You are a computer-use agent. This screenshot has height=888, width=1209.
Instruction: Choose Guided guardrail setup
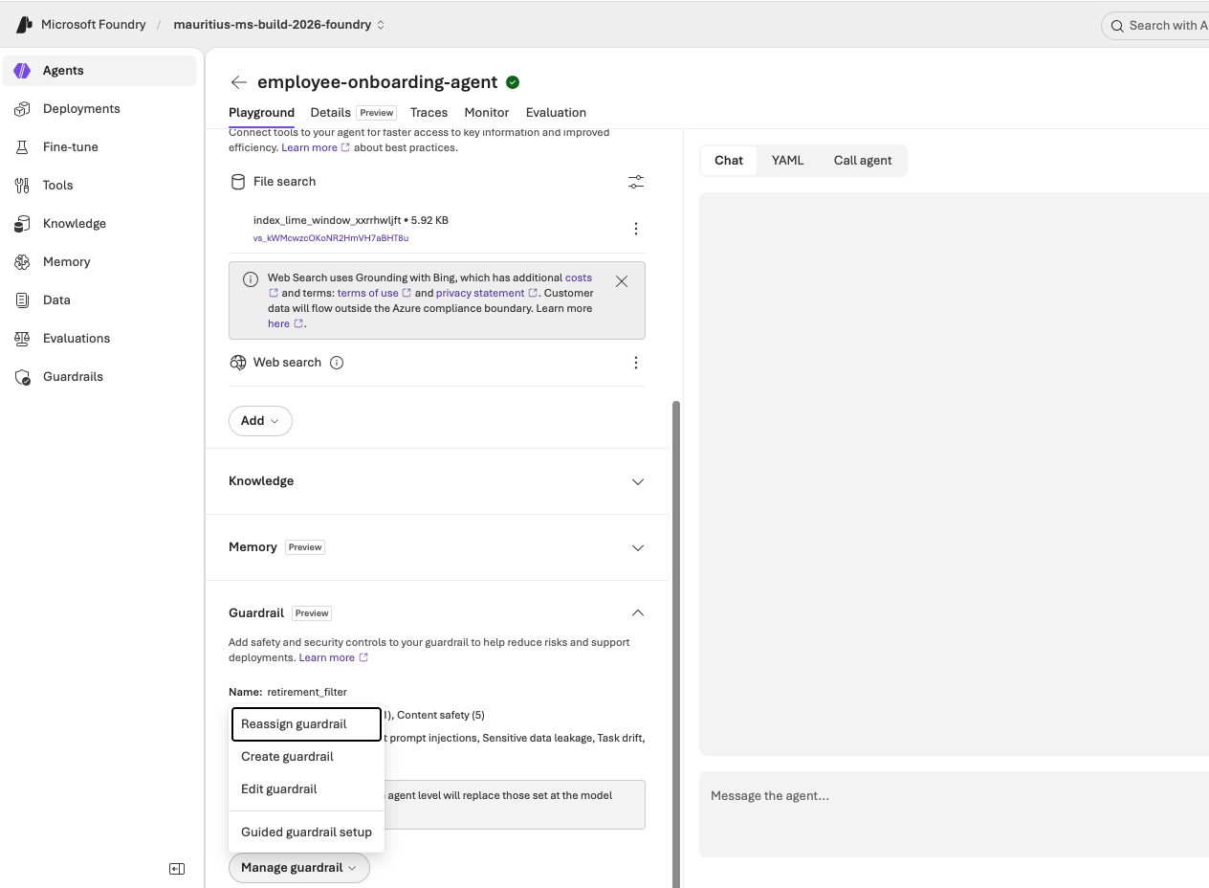click(x=306, y=832)
